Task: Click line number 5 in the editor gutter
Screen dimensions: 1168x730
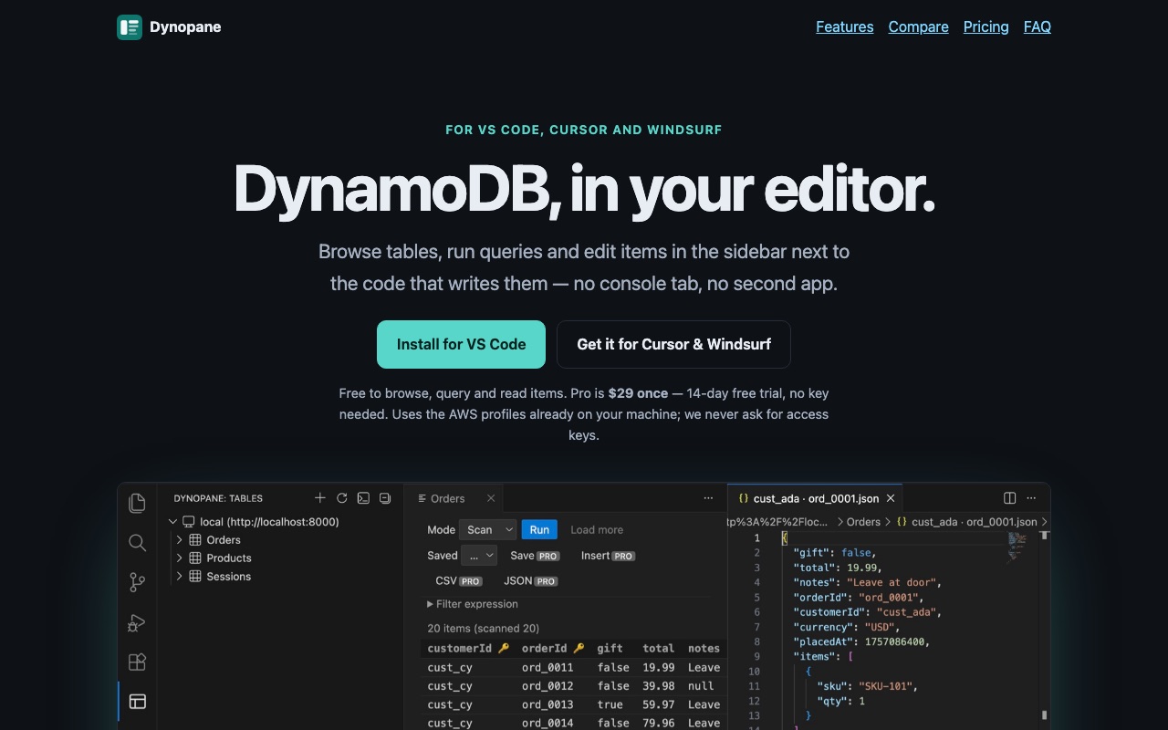Action: click(756, 598)
